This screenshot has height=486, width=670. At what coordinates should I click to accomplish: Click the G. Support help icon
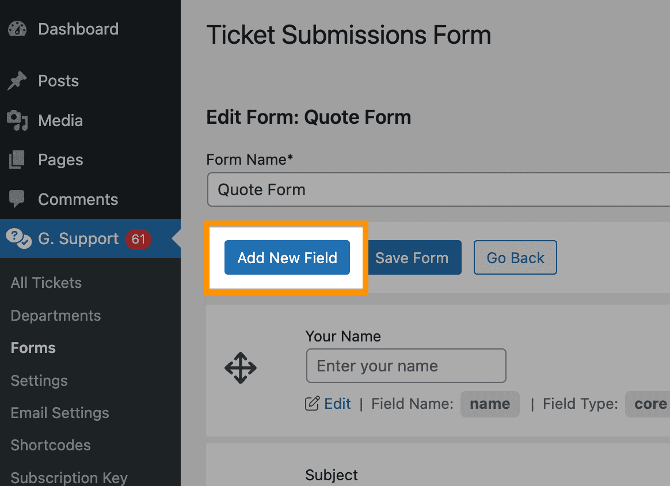point(19,238)
